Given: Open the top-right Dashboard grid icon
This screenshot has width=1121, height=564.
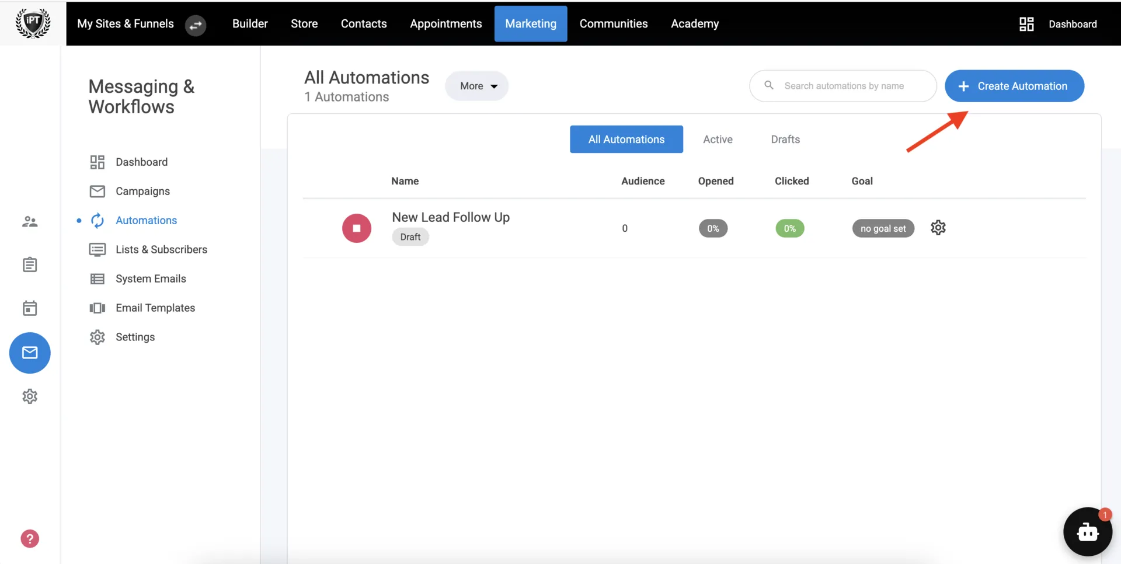Looking at the screenshot, I should tap(1026, 24).
